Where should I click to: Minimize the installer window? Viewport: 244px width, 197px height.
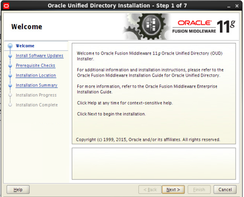pyautogui.click(x=229, y=6)
